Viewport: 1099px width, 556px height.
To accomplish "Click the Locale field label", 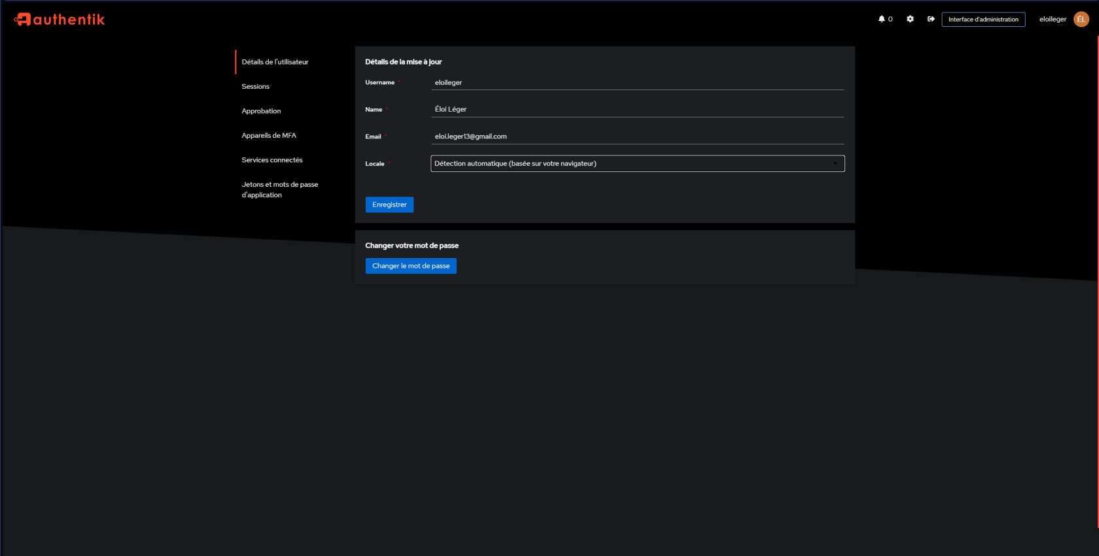I will [375, 164].
